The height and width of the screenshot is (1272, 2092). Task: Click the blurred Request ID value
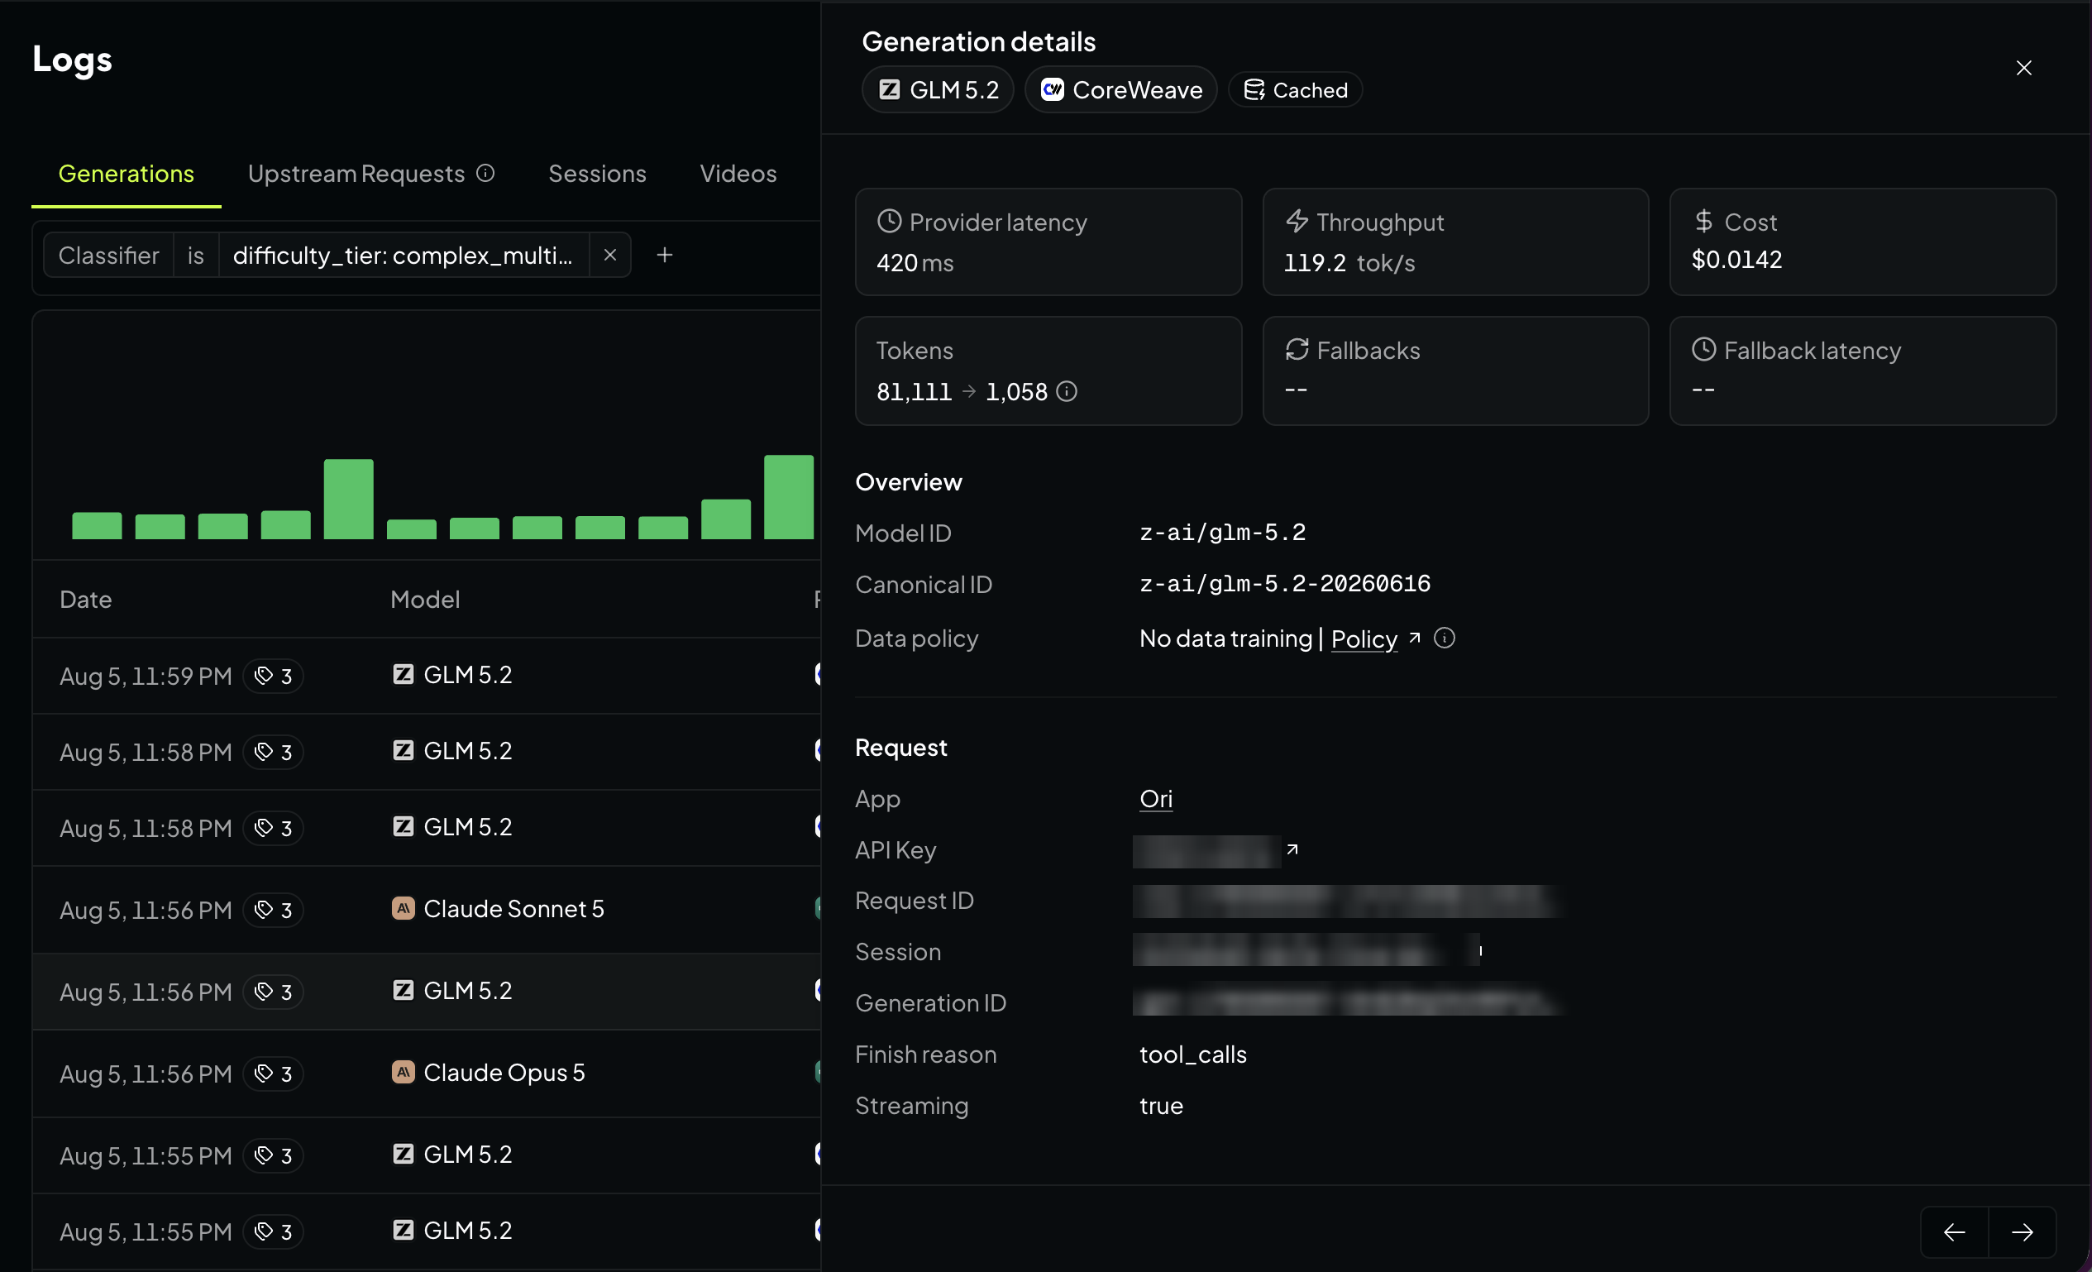click(x=1348, y=901)
